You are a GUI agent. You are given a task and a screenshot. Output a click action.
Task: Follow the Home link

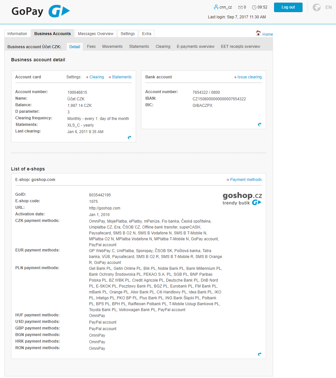267,34
